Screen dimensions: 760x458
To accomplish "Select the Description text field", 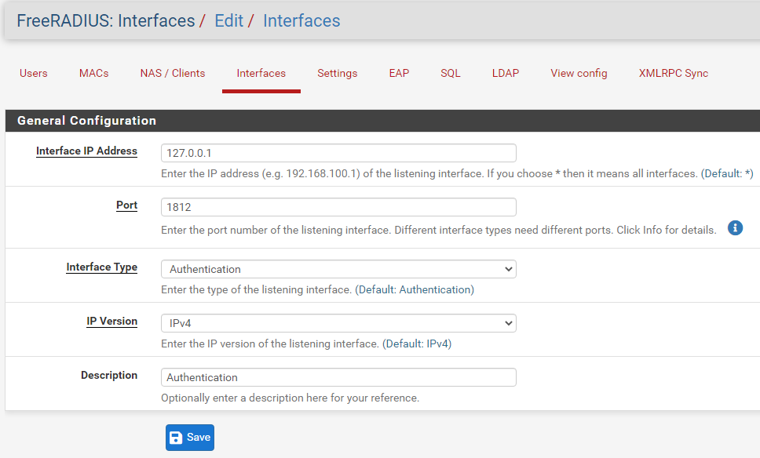I will 338,378.
